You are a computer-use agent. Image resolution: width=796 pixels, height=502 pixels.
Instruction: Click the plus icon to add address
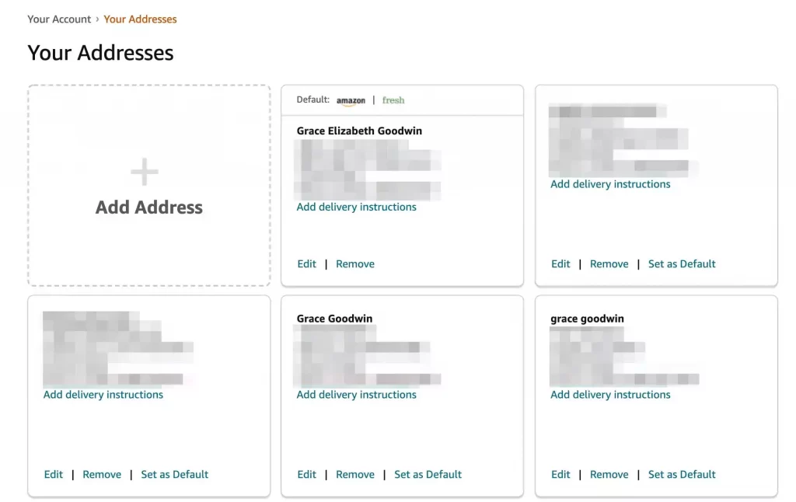tap(145, 172)
